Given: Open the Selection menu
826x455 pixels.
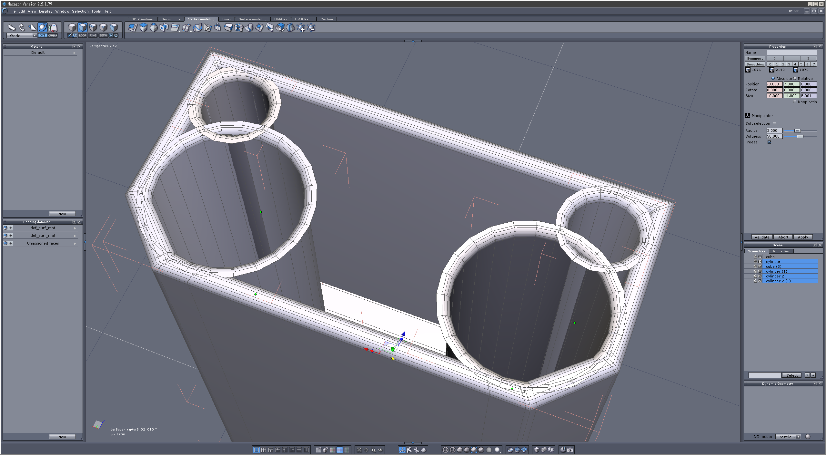Looking at the screenshot, I should point(80,11).
